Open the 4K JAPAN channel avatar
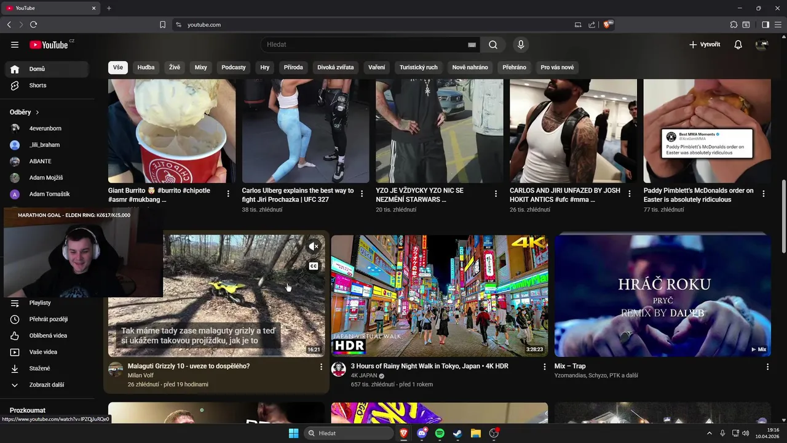Screen dimensions: 787x443 (338, 369)
